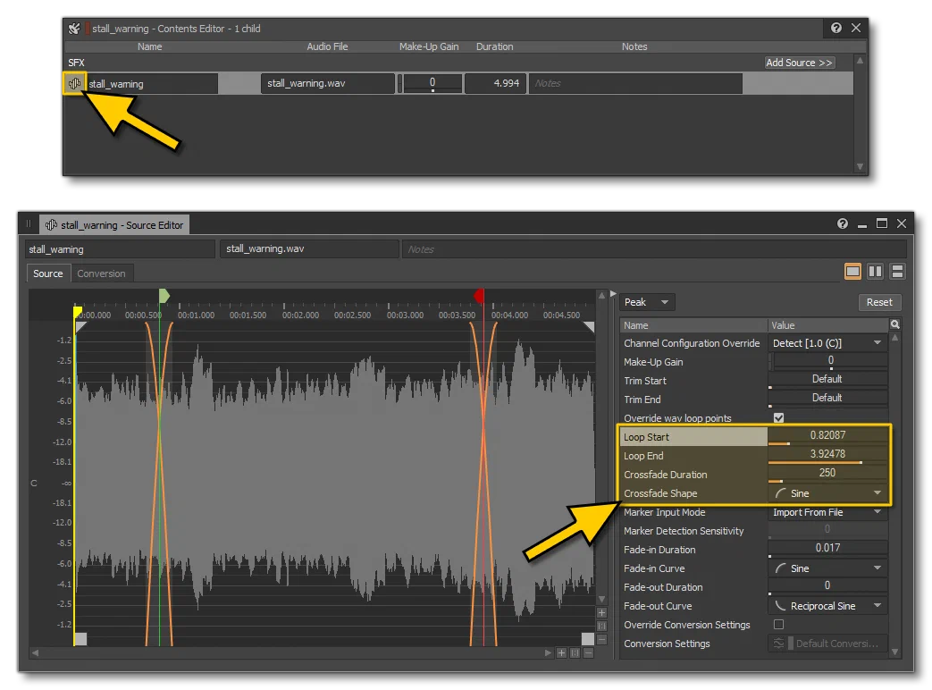This screenshot has width=932, height=690.
Task: Click the drag handle at the Source Editor top-left
Action: (28, 224)
